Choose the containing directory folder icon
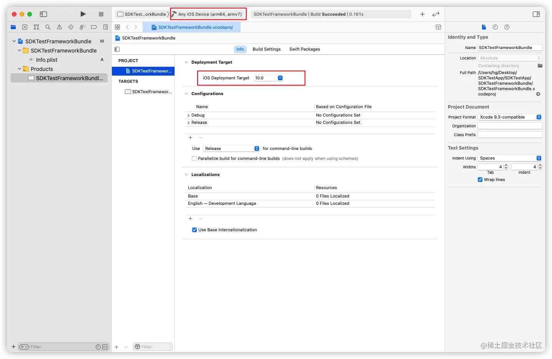Viewport: 552px width, 359px height. pos(540,66)
